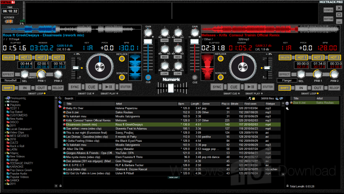The width and height of the screenshot is (344, 194).
Task: Click the automix round icon in sidelist
Action: (287, 104)
